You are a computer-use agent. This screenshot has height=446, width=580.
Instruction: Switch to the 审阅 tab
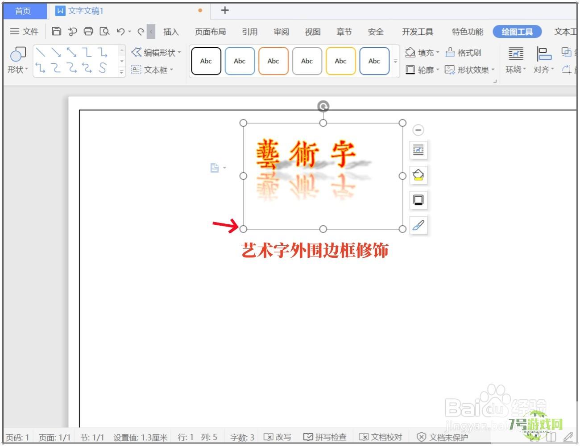281,32
